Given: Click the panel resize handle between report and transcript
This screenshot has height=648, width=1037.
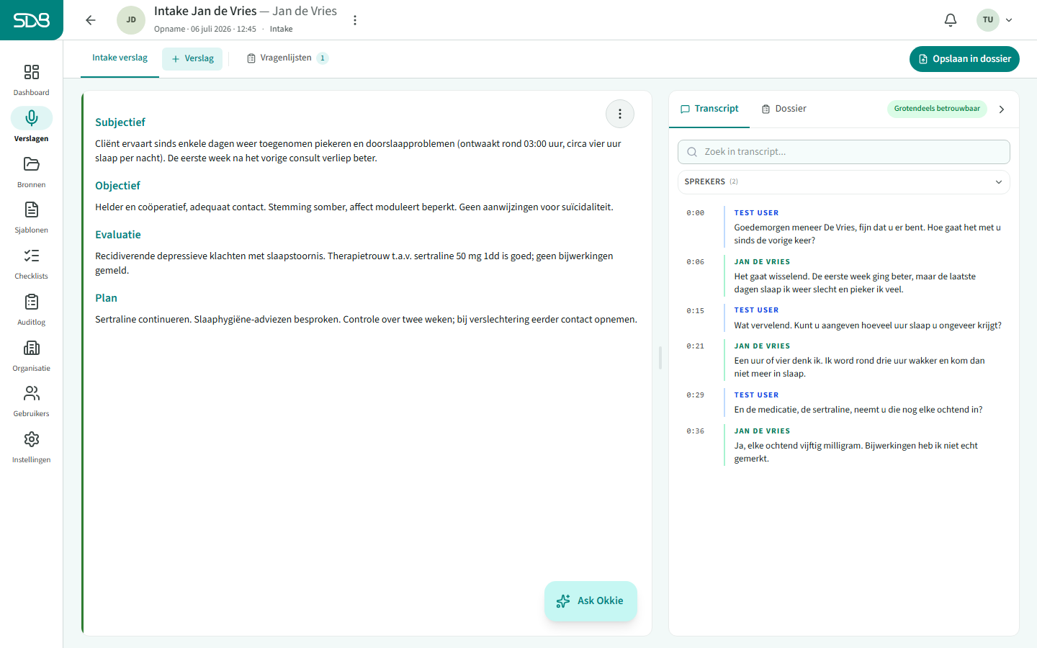Looking at the screenshot, I should pos(660,358).
